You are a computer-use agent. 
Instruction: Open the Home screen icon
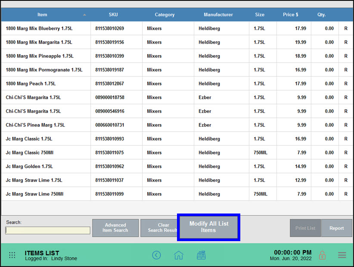pos(179,255)
